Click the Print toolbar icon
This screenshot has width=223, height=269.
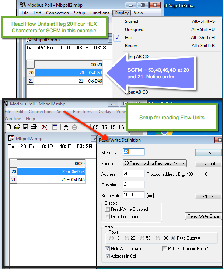(x=34, y=127)
